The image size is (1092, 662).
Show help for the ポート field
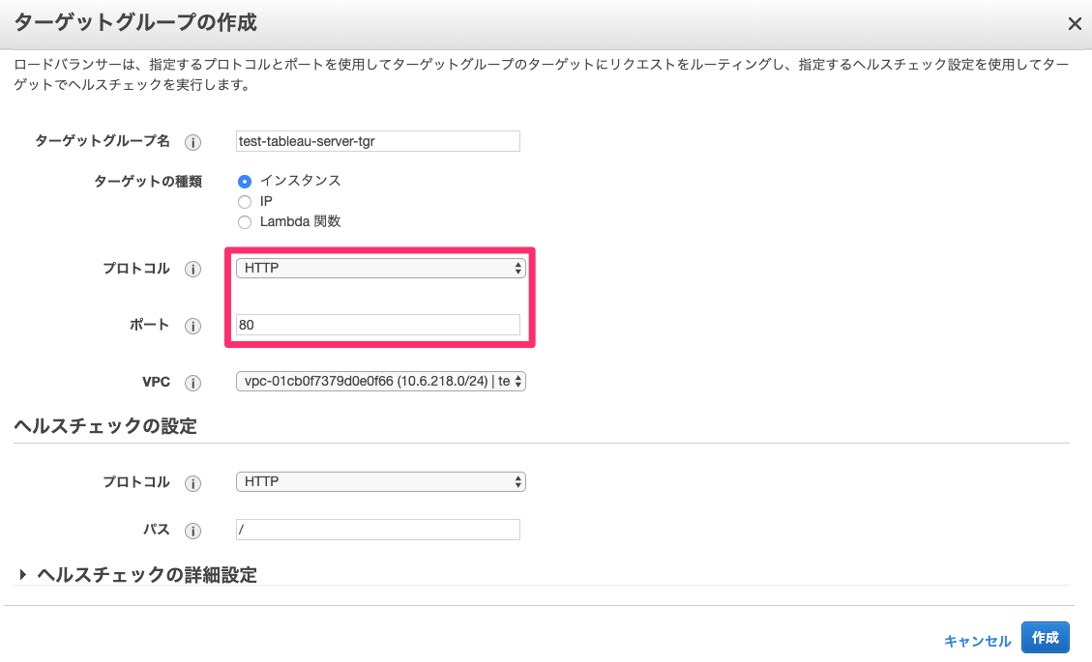[x=192, y=326]
